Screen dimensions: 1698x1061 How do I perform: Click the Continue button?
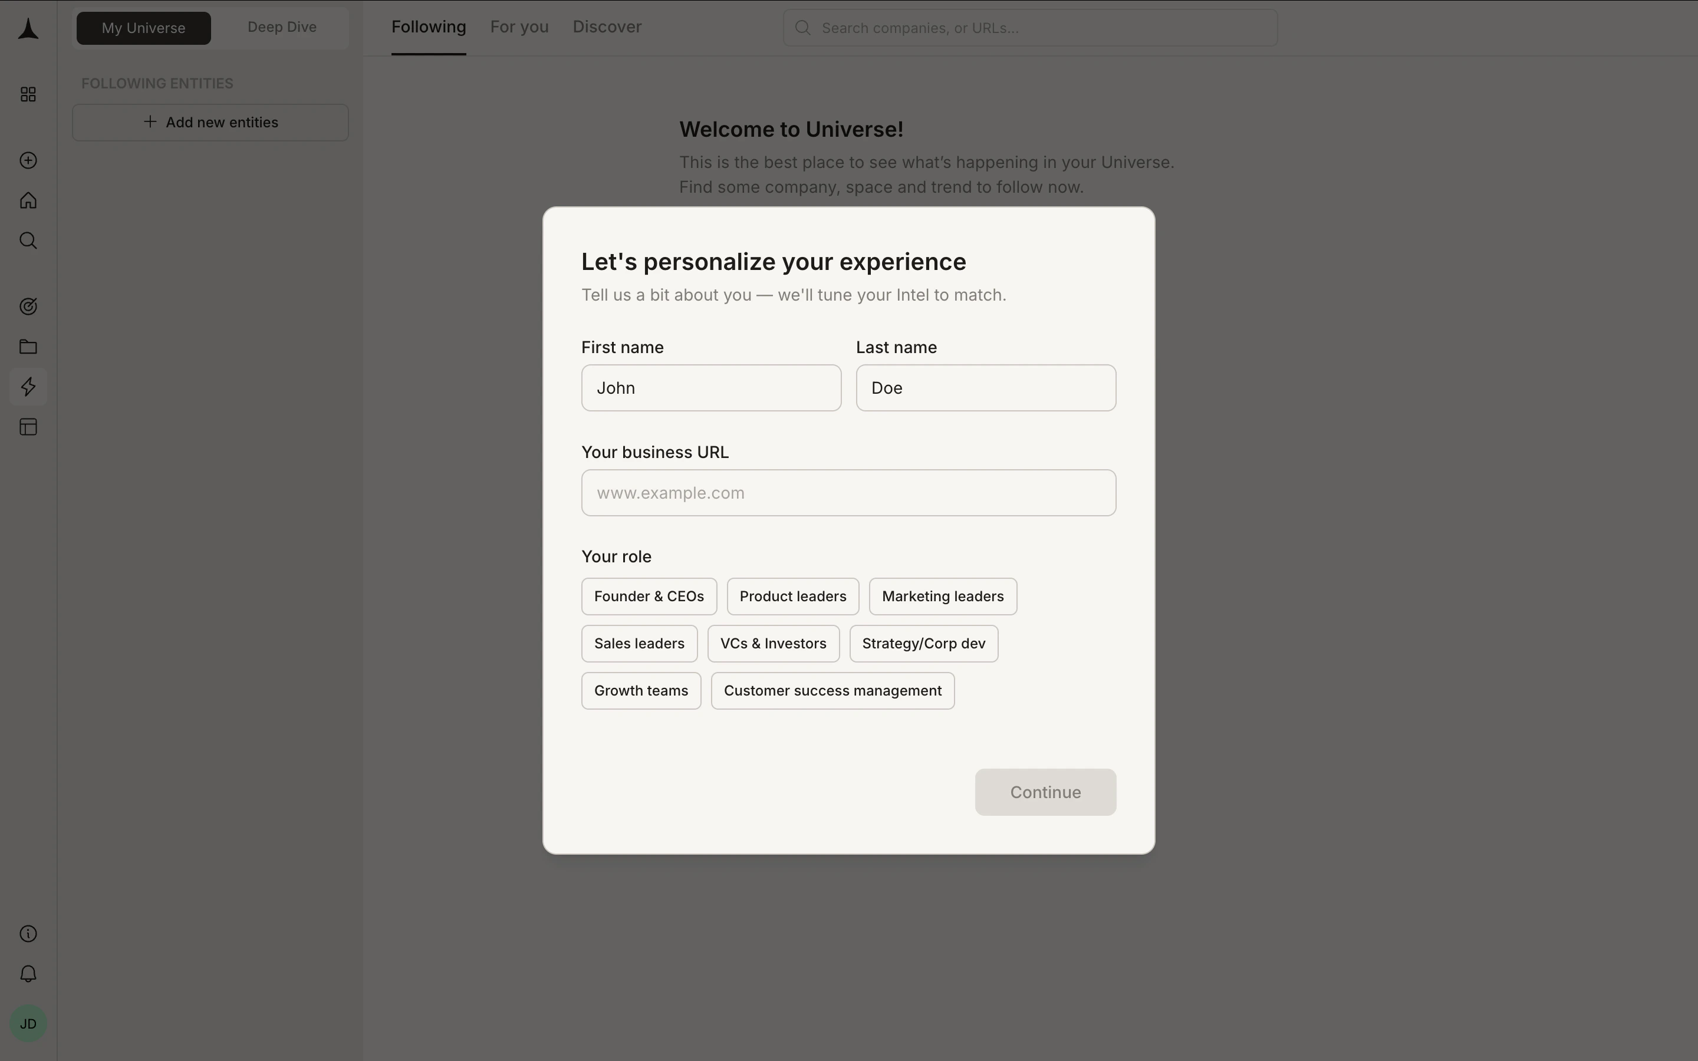coord(1045,792)
